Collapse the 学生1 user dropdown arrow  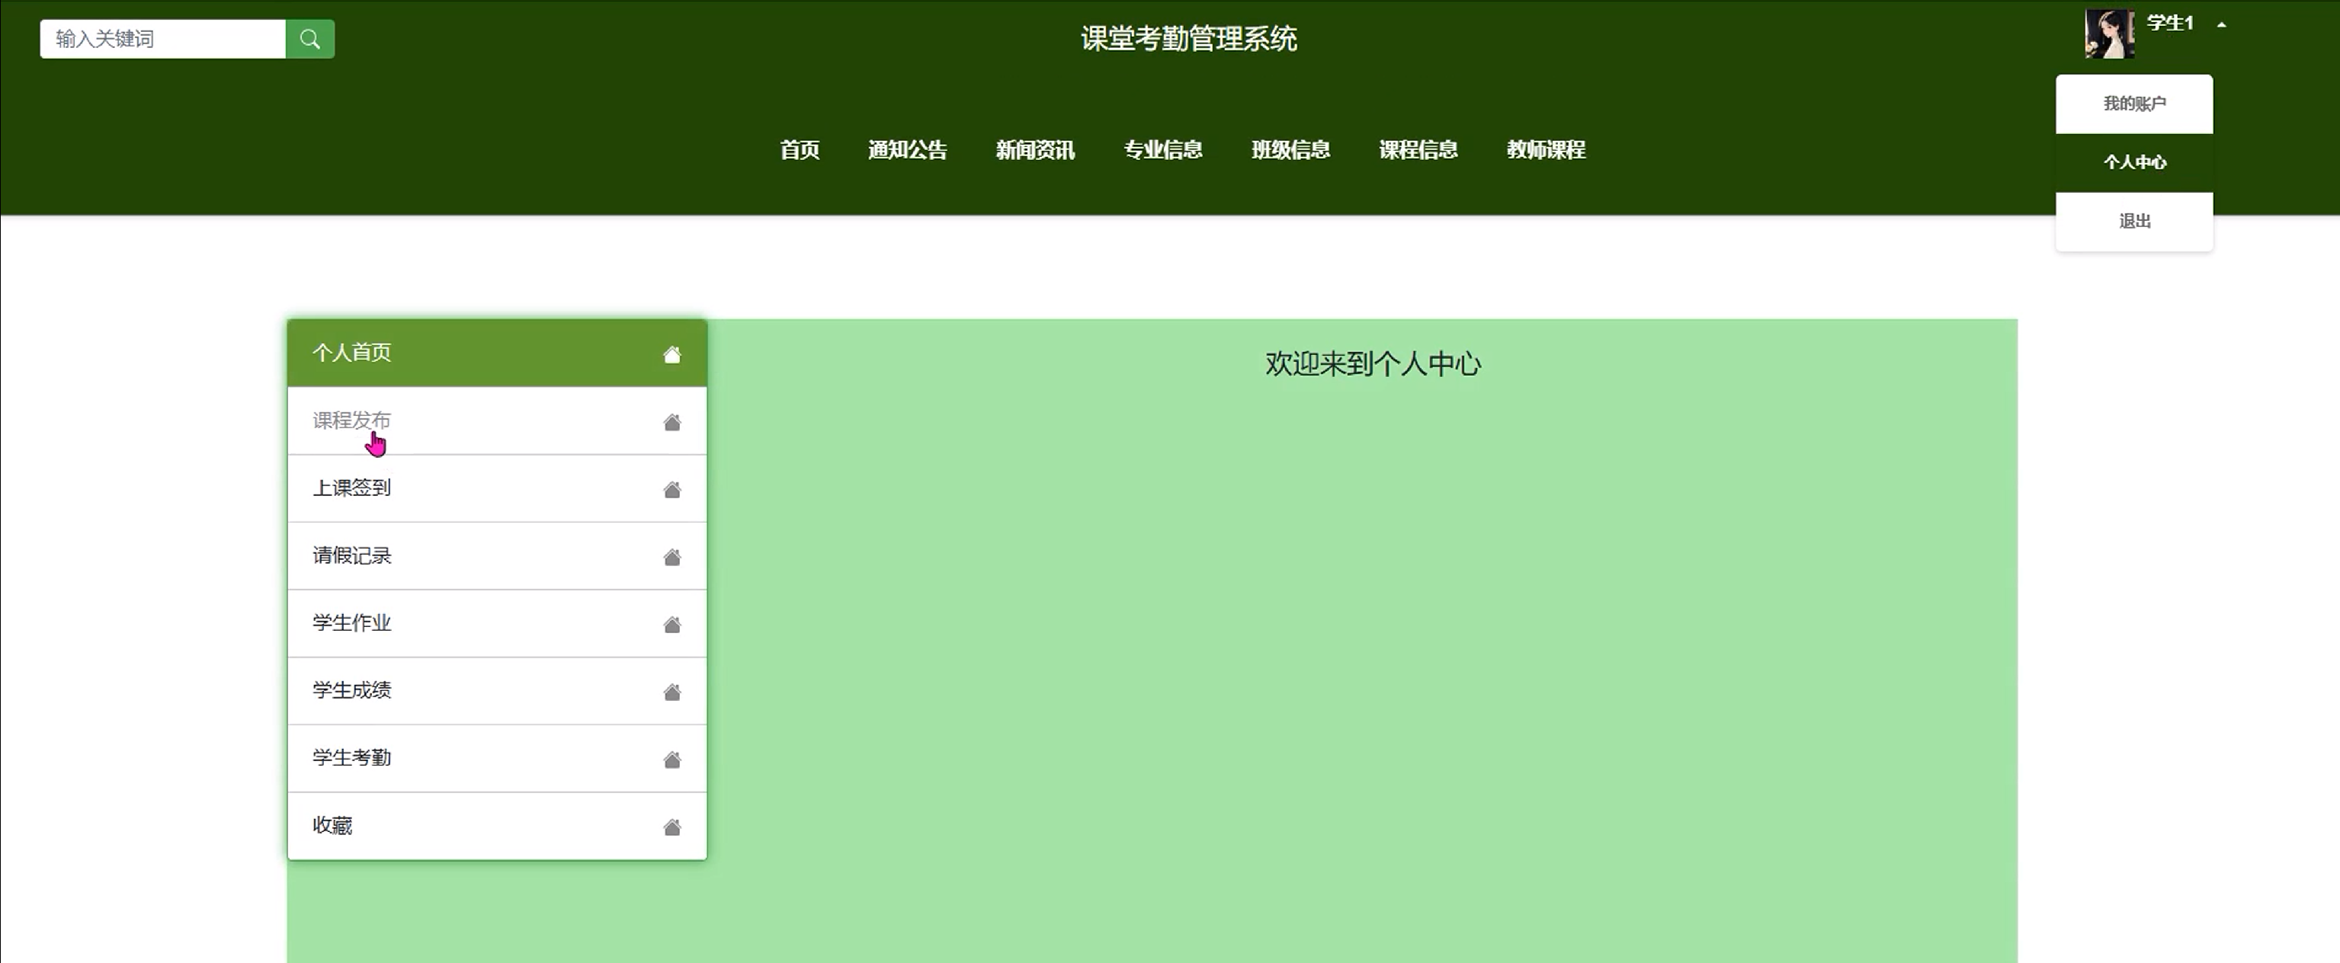(2221, 24)
